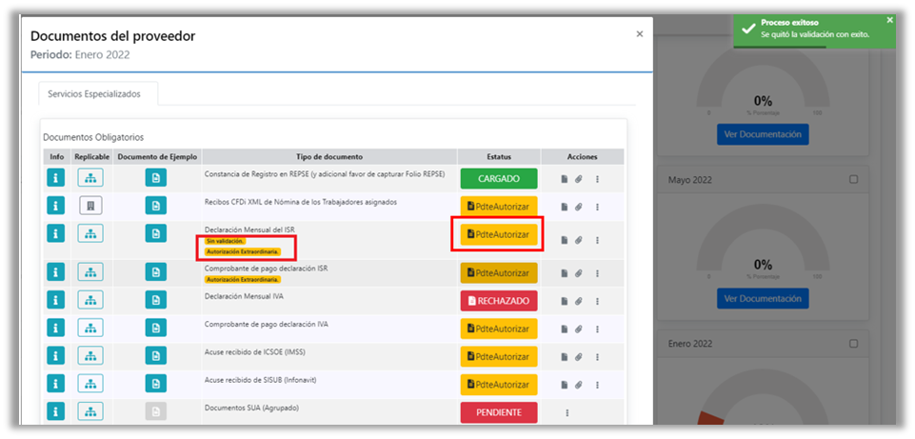Screen dimensions: 915x439
Task: Click PdteAutorizar status for Comprobante de pago declaración ISR
Action: pos(499,273)
